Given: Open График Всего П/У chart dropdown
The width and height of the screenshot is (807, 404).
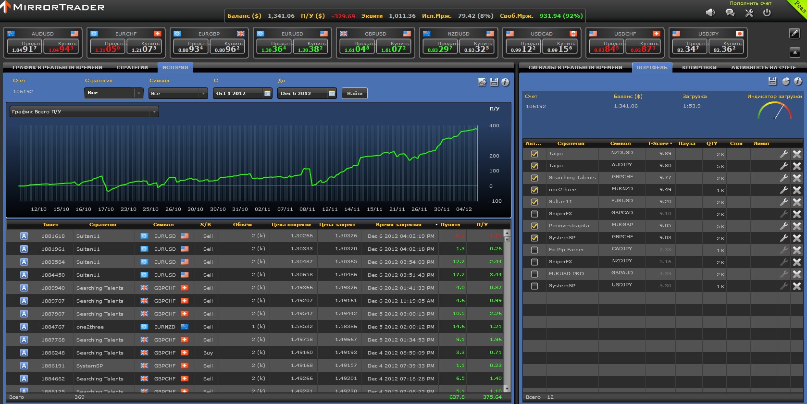Looking at the screenshot, I should tap(84, 111).
